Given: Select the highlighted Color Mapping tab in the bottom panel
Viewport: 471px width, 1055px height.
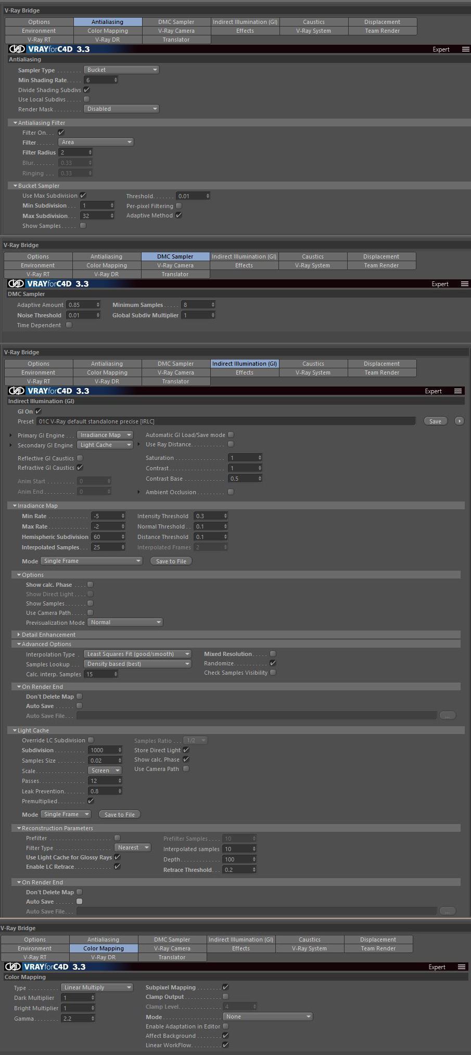Looking at the screenshot, I should (104, 948).
